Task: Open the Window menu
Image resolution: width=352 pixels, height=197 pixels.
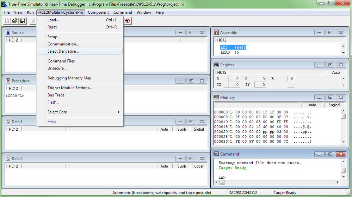Action: click(144, 12)
